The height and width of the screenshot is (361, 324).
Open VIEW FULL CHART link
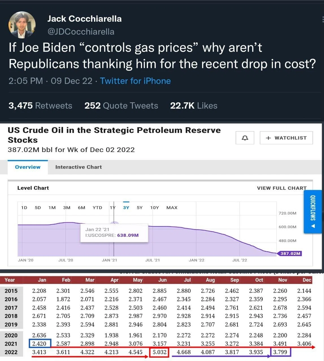point(282,188)
